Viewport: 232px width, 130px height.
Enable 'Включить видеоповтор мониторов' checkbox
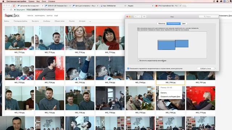click(138, 61)
